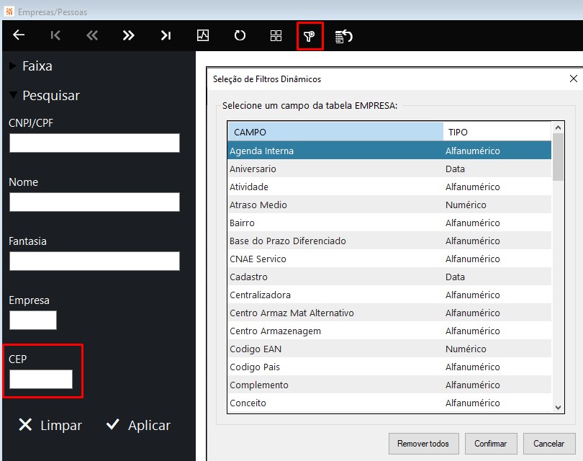
Task: Select the Bairro field row
Action: click(389, 223)
